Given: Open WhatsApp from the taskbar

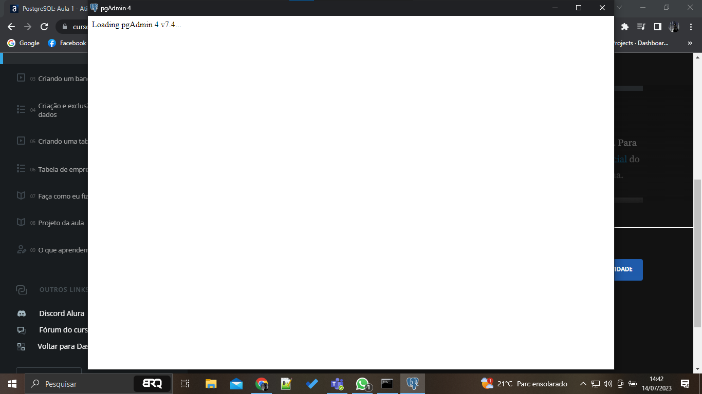Looking at the screenshot, I should click(363, 384).
